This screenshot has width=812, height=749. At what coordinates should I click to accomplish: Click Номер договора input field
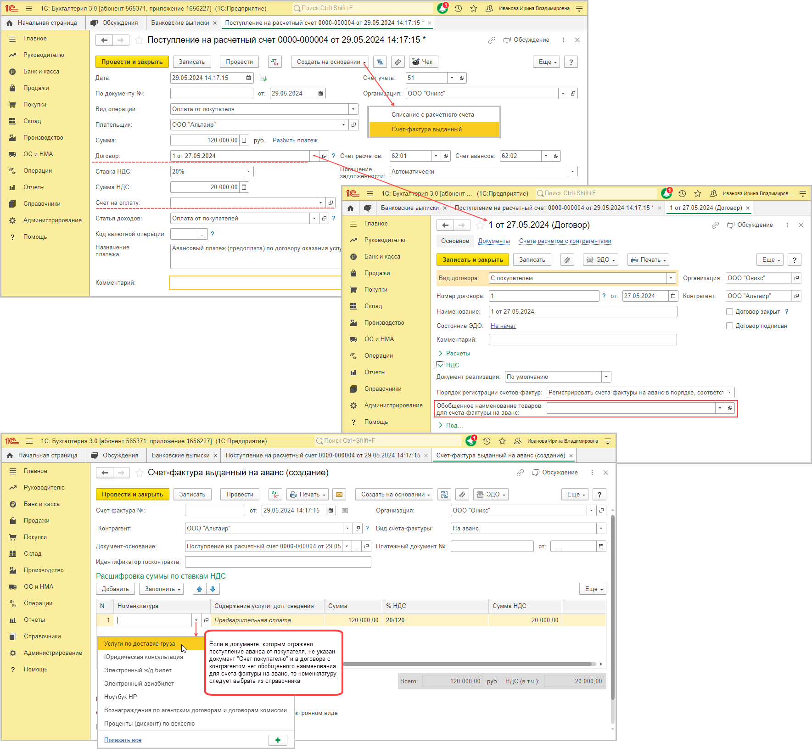tap(544, 296)
